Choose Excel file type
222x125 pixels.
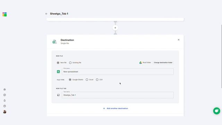(x=87, y=80)
